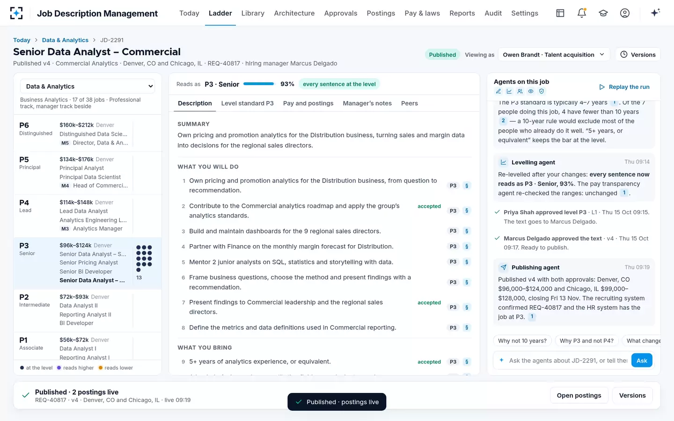Click the Data & Analytics breadcrumb link

tap(65, 40)
